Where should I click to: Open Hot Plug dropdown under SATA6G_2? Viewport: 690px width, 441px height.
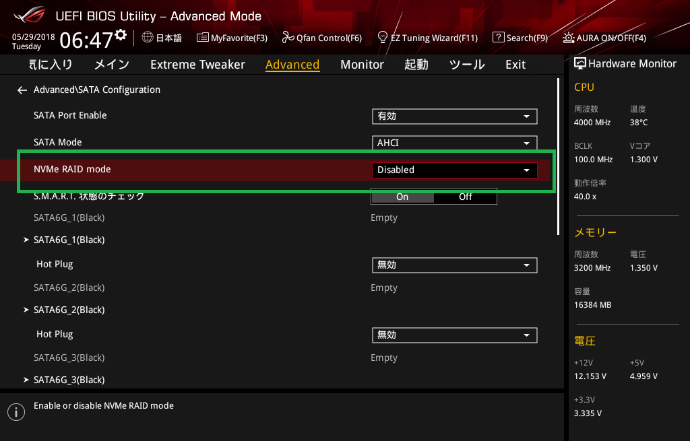click(x=455, y=335)
